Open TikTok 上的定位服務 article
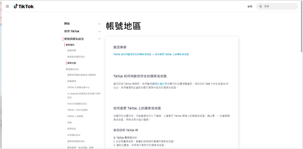This screenshot has height=149, width=303. [77, 110]
